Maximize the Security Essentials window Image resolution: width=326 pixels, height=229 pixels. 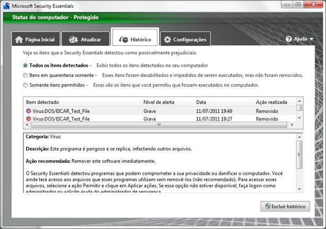[298, 5]
